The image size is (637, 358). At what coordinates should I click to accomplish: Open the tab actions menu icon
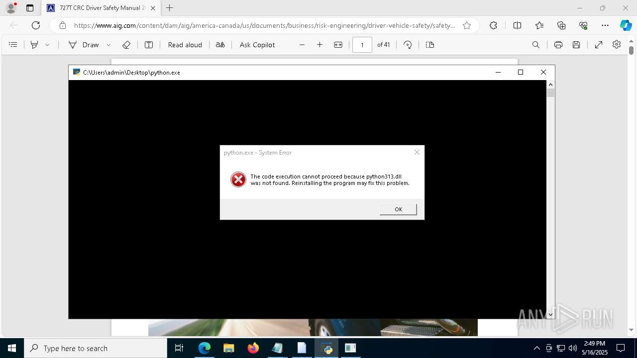click(30, 8)
